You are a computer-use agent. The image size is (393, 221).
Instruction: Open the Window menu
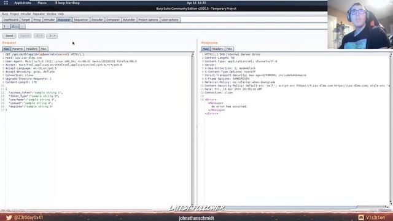52,14
